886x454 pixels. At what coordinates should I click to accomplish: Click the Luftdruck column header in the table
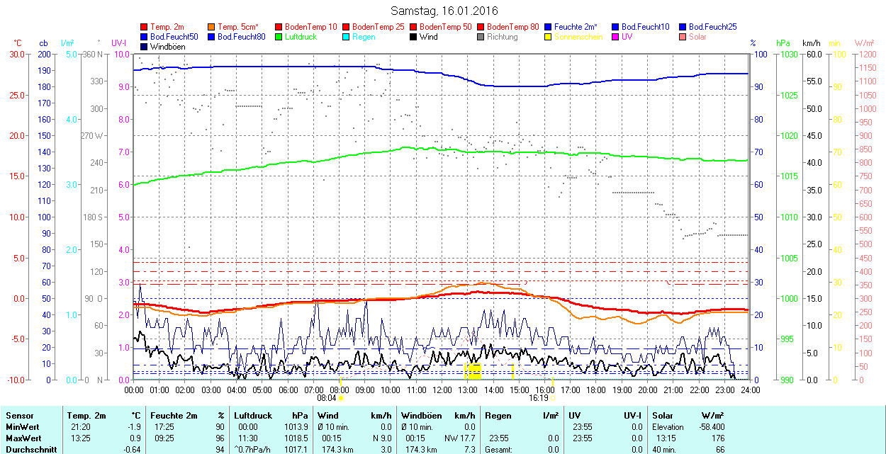pyautogui.click(x=253, y=416)
